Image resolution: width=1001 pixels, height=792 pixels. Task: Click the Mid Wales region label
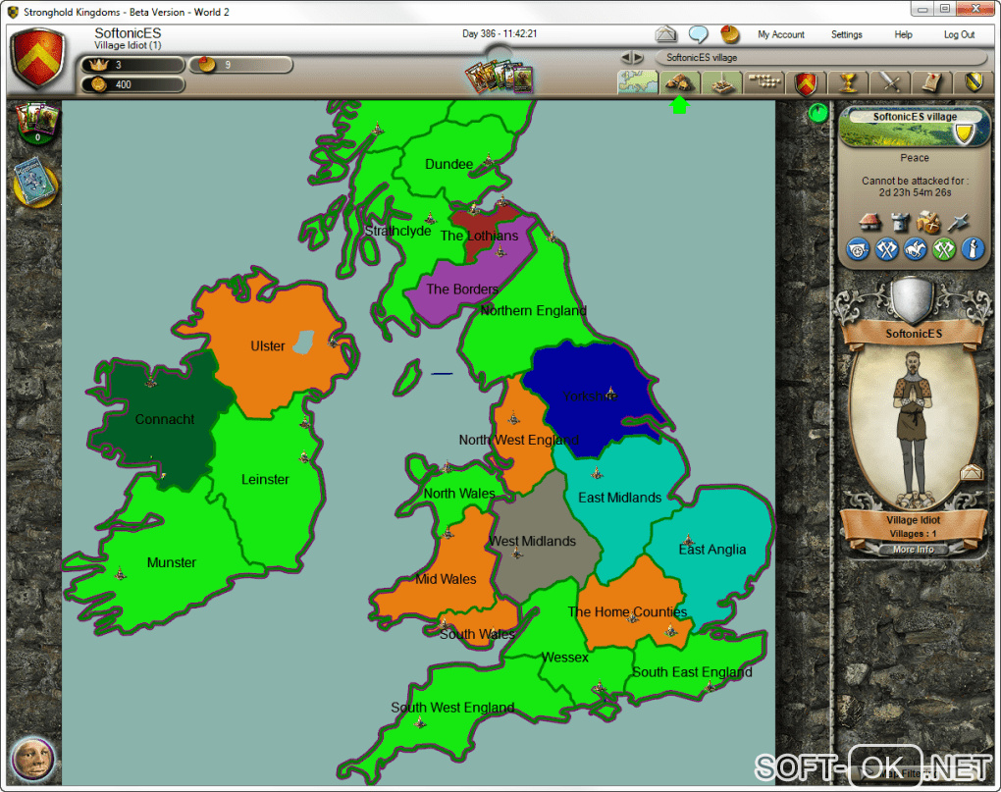click(446, 579)
